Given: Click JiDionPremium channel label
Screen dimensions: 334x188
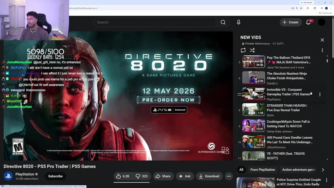Looking at the screenshot, I should 276,147.
